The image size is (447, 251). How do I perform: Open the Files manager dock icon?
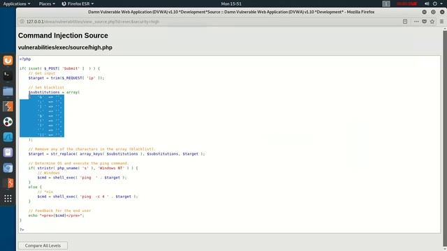pyautogui.click(x=8, y=91)
